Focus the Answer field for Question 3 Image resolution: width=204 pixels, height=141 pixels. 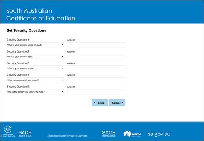[x=96, y=68]
